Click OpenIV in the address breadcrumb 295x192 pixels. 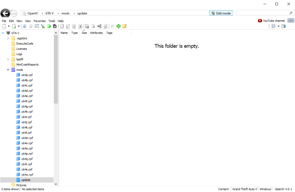tap(33, 13)
